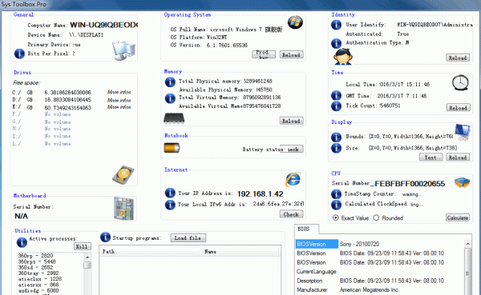
Task: Click the display monitor icon in Display panel
Action: 463,132
